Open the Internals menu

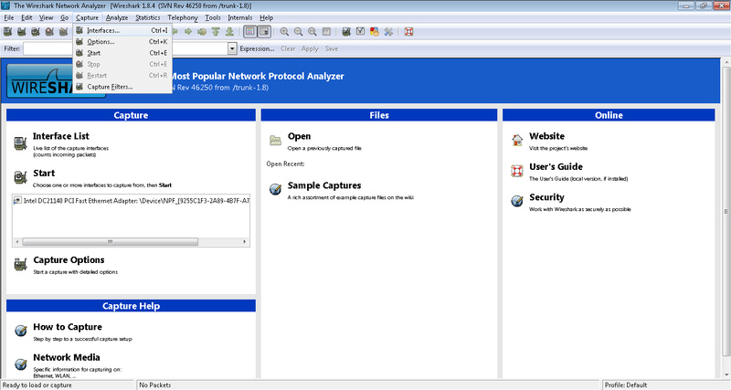coord(240,17)
